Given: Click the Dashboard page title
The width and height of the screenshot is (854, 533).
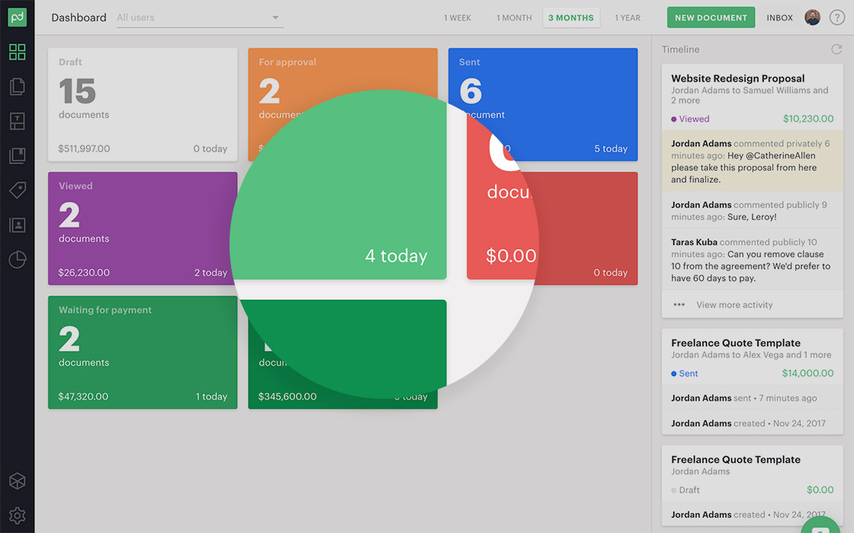Looking at the screenshot, I should pyautogui.click(x=79, y=18).
